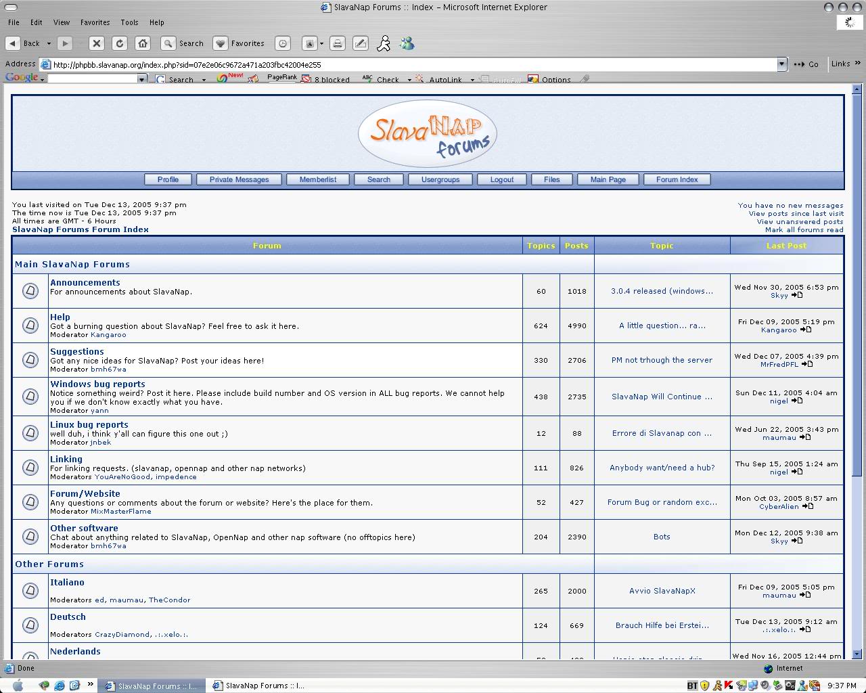Click the AutoLink toolbar button
866x693 pixels.
click(x=440, y=79)
